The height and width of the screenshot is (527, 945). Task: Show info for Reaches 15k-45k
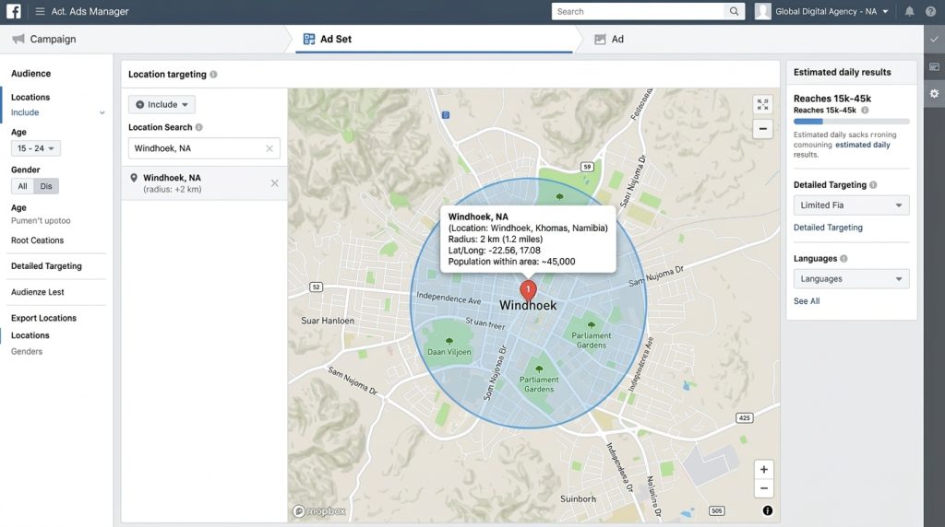[865, 110]
